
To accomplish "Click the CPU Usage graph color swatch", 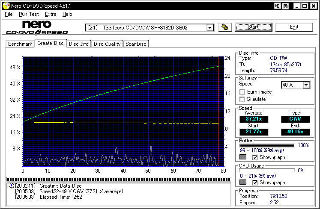I will click(x=243, y=183).
